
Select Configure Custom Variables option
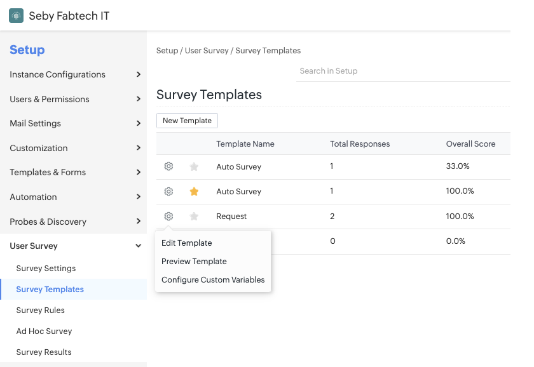[x=213, y=279]
